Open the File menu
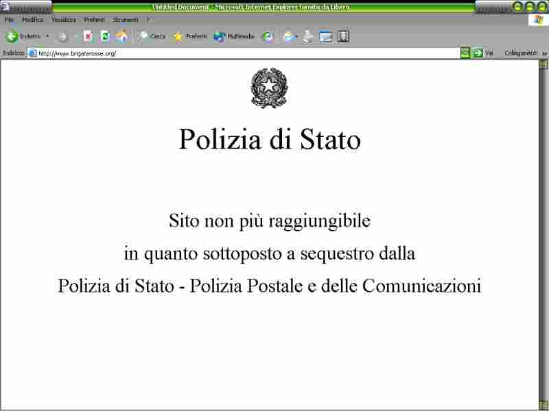The height and width of the screenshot is (411, 549). [9, 20]
